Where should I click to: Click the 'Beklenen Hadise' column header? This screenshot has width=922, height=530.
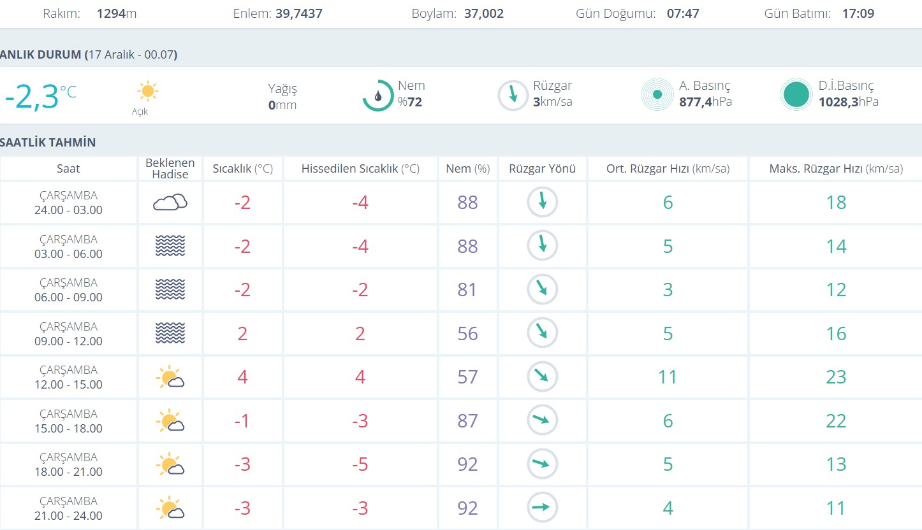click(x=170, y=169)
